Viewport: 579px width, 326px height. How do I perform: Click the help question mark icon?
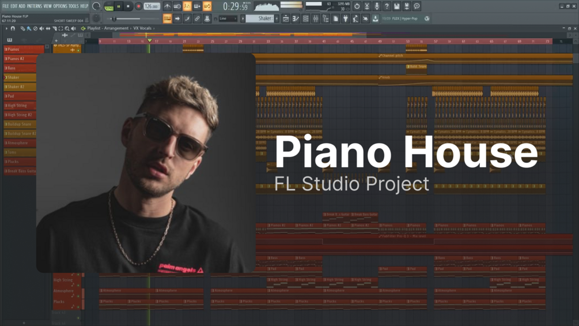coord(387,6)
